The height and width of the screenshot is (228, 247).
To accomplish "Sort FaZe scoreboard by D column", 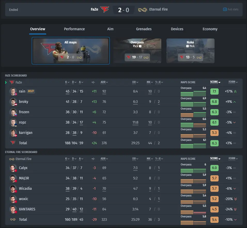I will [x=74, y=82].
